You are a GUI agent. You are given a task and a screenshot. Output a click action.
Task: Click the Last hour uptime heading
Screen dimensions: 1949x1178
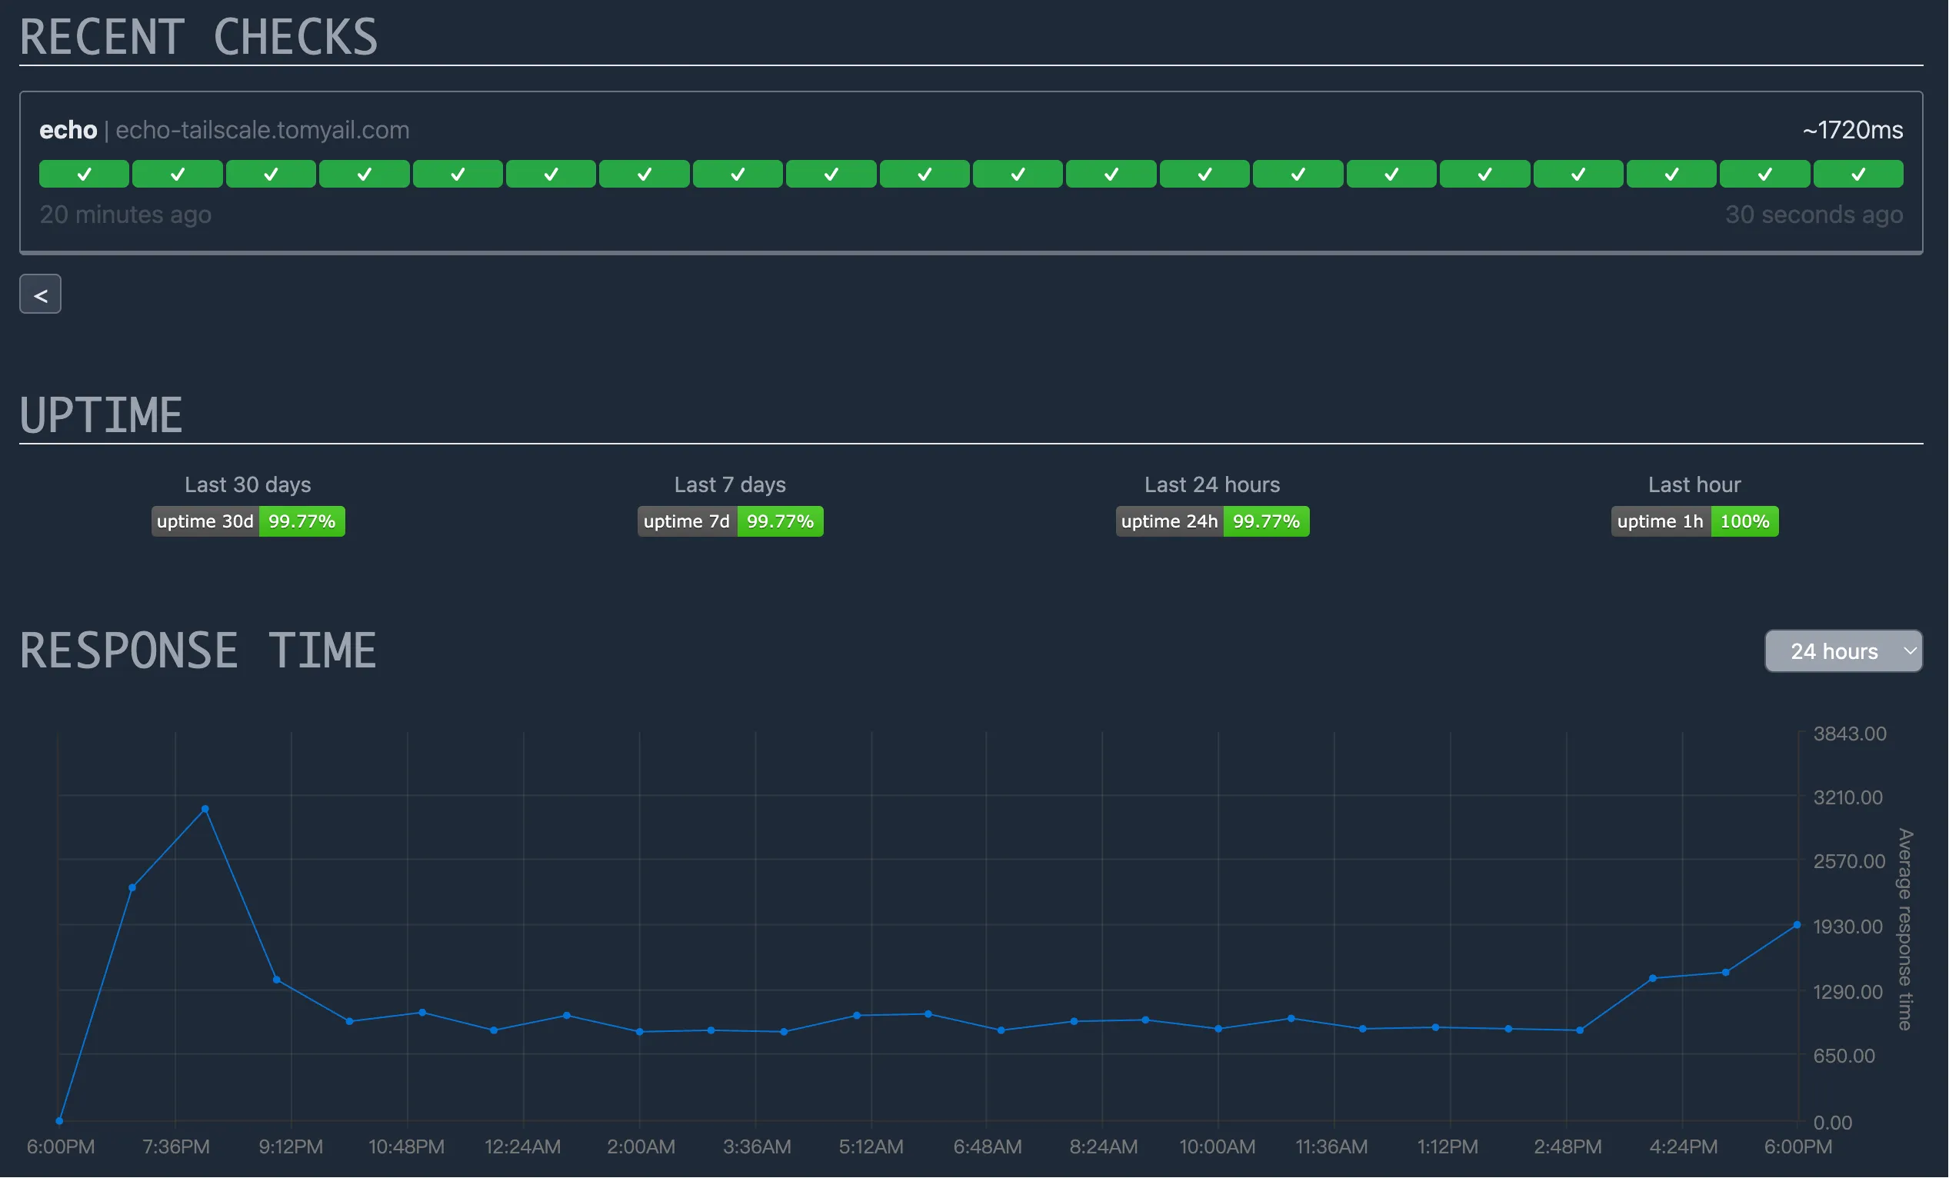tap(1694, 484)
